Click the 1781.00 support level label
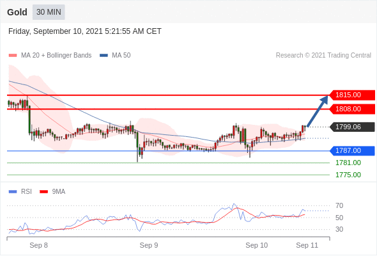The width and height of the screenshot is (377, 256). point(348,163)
